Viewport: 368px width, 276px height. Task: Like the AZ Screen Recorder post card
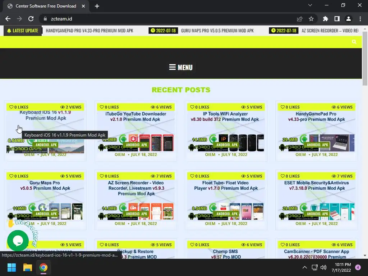[x=109, y=176]
